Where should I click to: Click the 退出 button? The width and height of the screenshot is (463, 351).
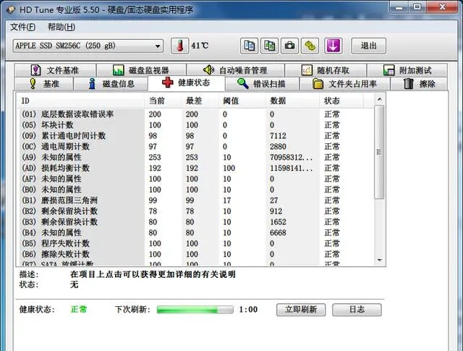coord(368,46)
